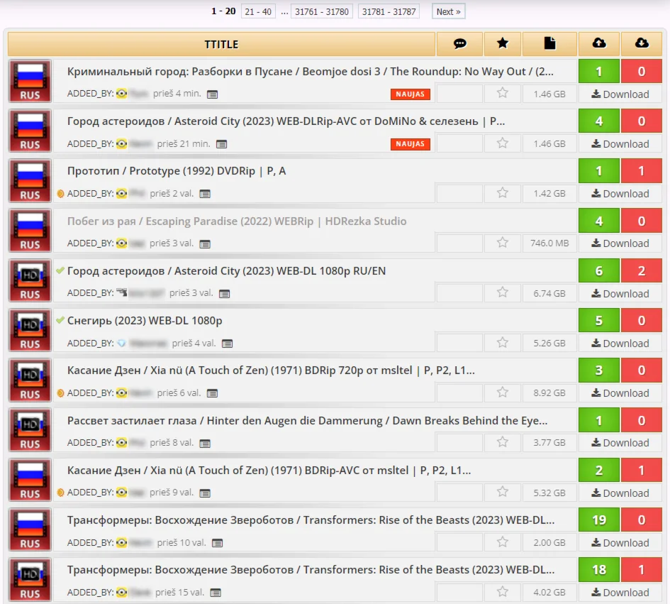
Task: Favorite star for Касание Дзен BDRip-AVC row
Action: tap(503, 492)
